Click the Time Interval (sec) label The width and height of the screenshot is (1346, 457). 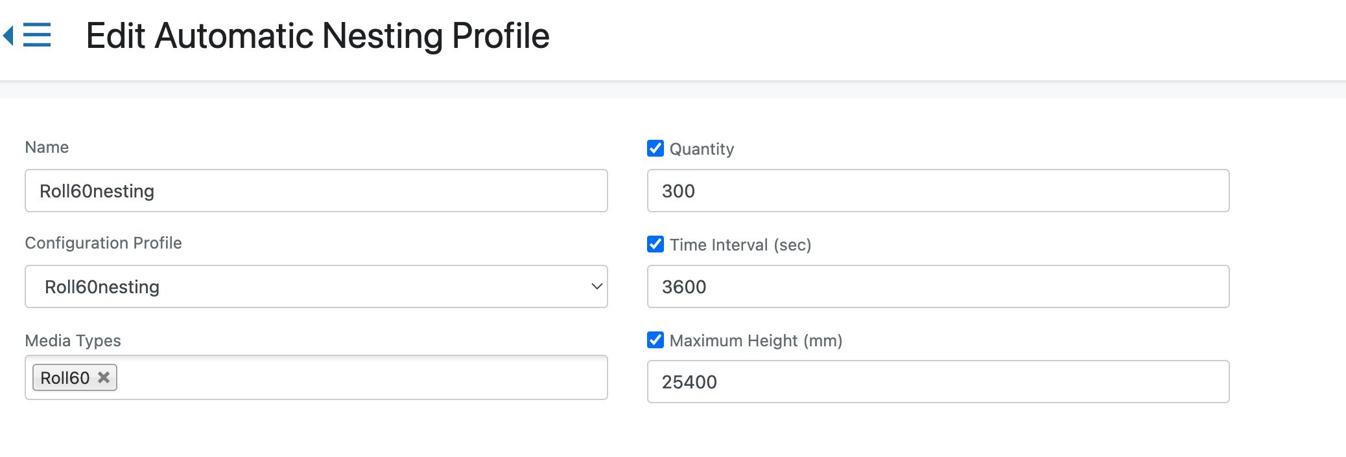coord(740,245)
